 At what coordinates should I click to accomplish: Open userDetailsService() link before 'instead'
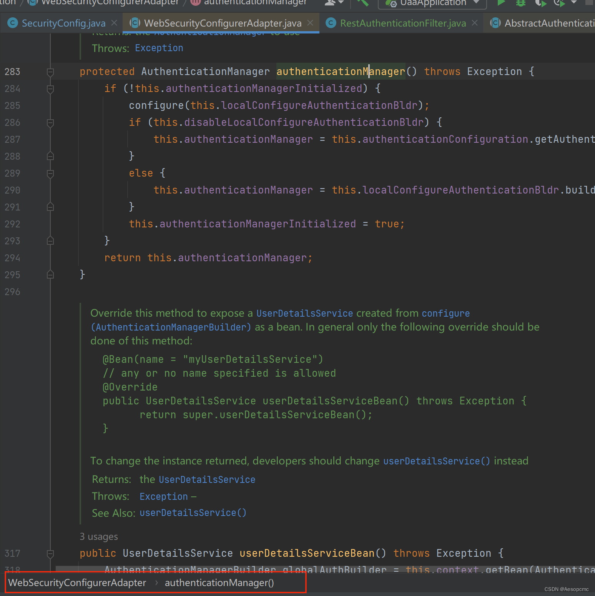click(437, 461)
